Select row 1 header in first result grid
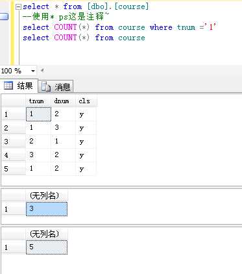The height and width of the screenshot is (274, 242). coord(14,114)
